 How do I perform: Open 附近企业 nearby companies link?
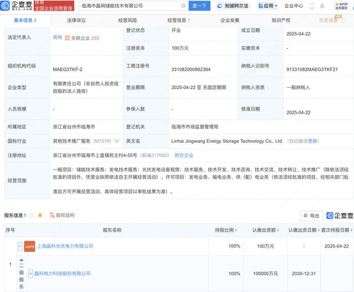(184, 155)
